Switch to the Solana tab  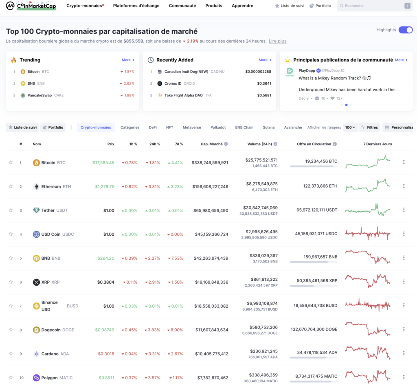point(269,127)
